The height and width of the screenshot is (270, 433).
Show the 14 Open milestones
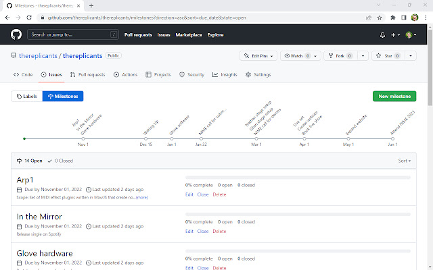point(29,161)
